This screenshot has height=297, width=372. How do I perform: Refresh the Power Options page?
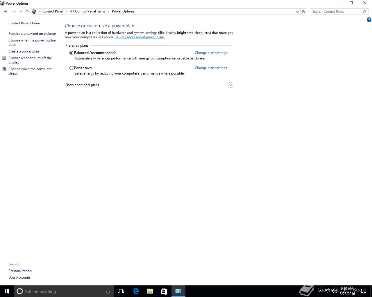[x=303, y=12]
